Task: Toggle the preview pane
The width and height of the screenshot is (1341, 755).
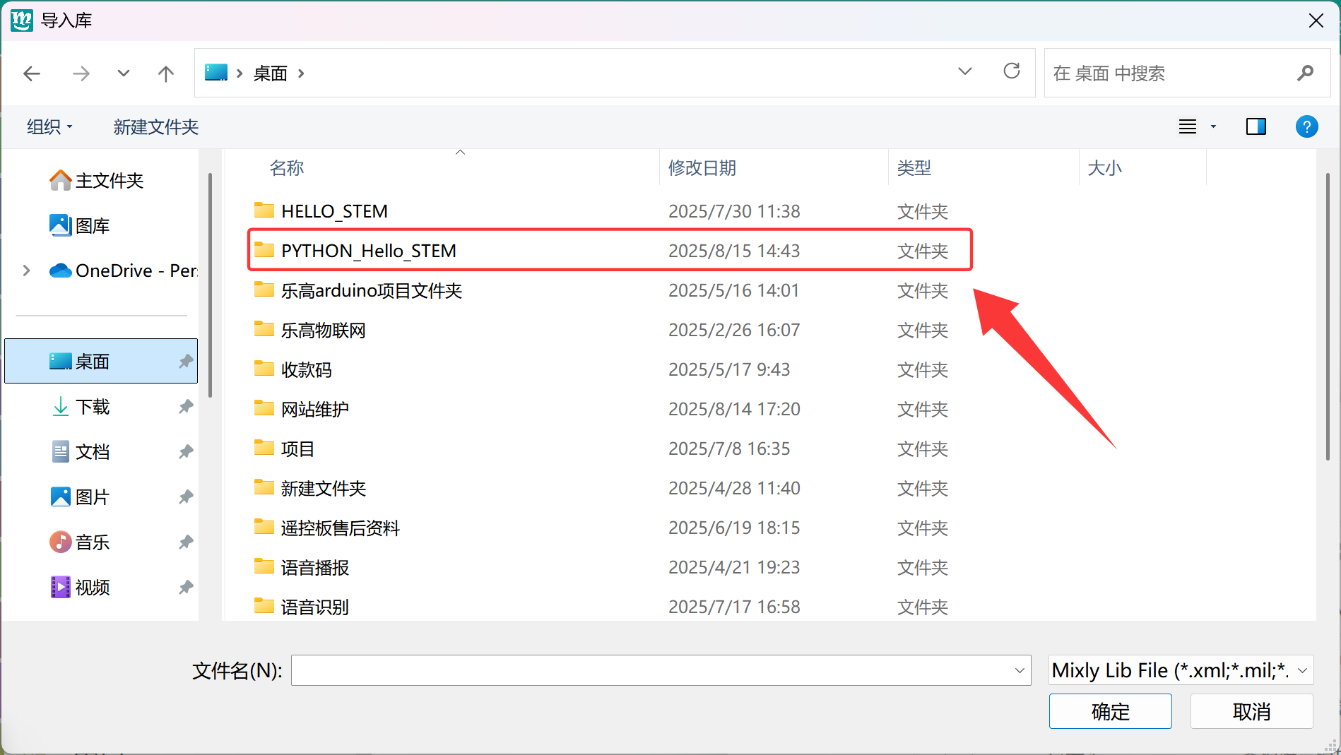Action: (1256, 127)
